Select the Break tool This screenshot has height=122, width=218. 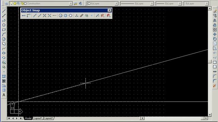coord(215,67)
